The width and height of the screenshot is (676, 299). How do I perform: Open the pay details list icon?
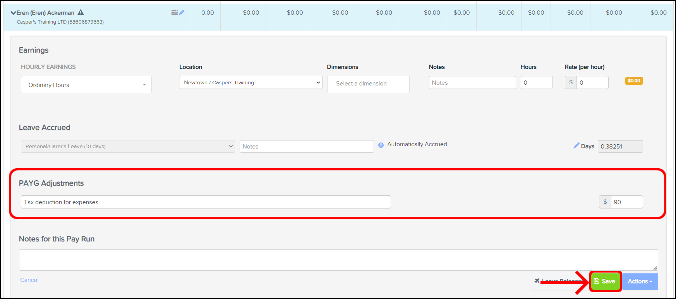tap(174, 12)
